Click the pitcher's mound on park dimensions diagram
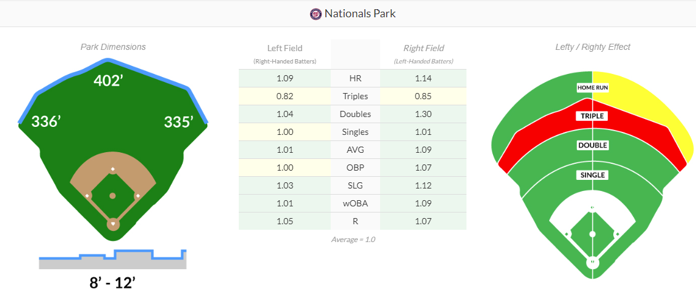This screenshot has width=696, height=308. point(112,196)
